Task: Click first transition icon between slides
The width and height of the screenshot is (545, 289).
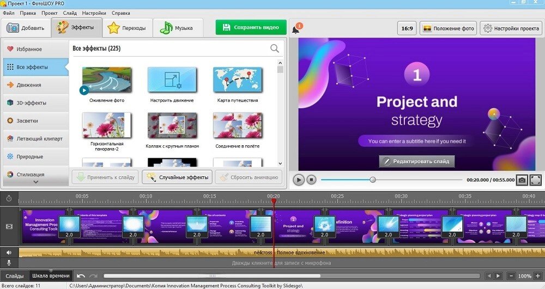Action: tap(69, 226)
